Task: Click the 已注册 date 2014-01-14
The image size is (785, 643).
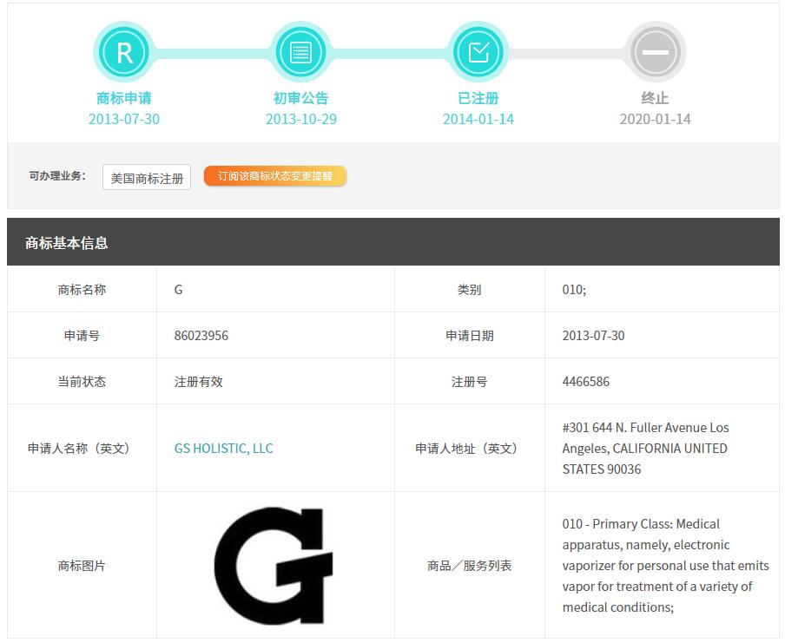Action: point(478,120)
